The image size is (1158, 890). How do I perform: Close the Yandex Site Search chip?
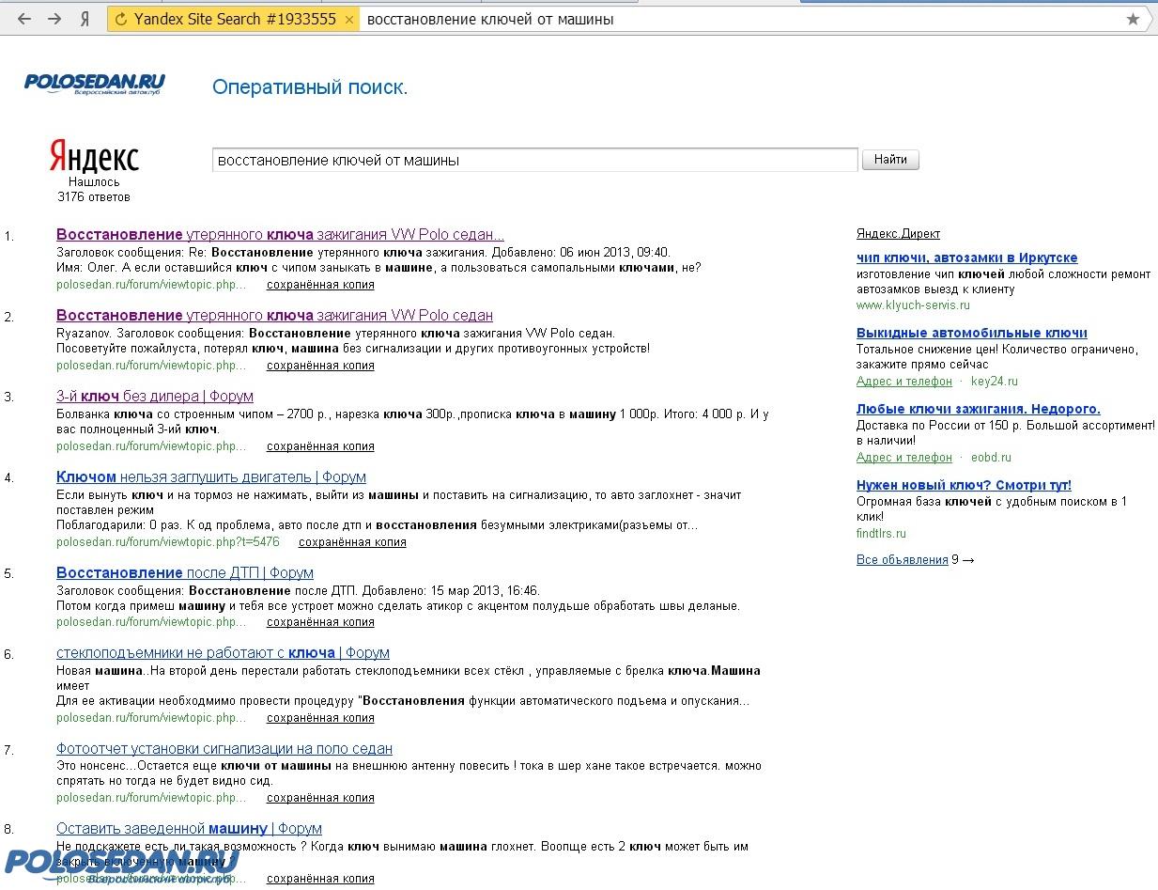tap(349, 20)
